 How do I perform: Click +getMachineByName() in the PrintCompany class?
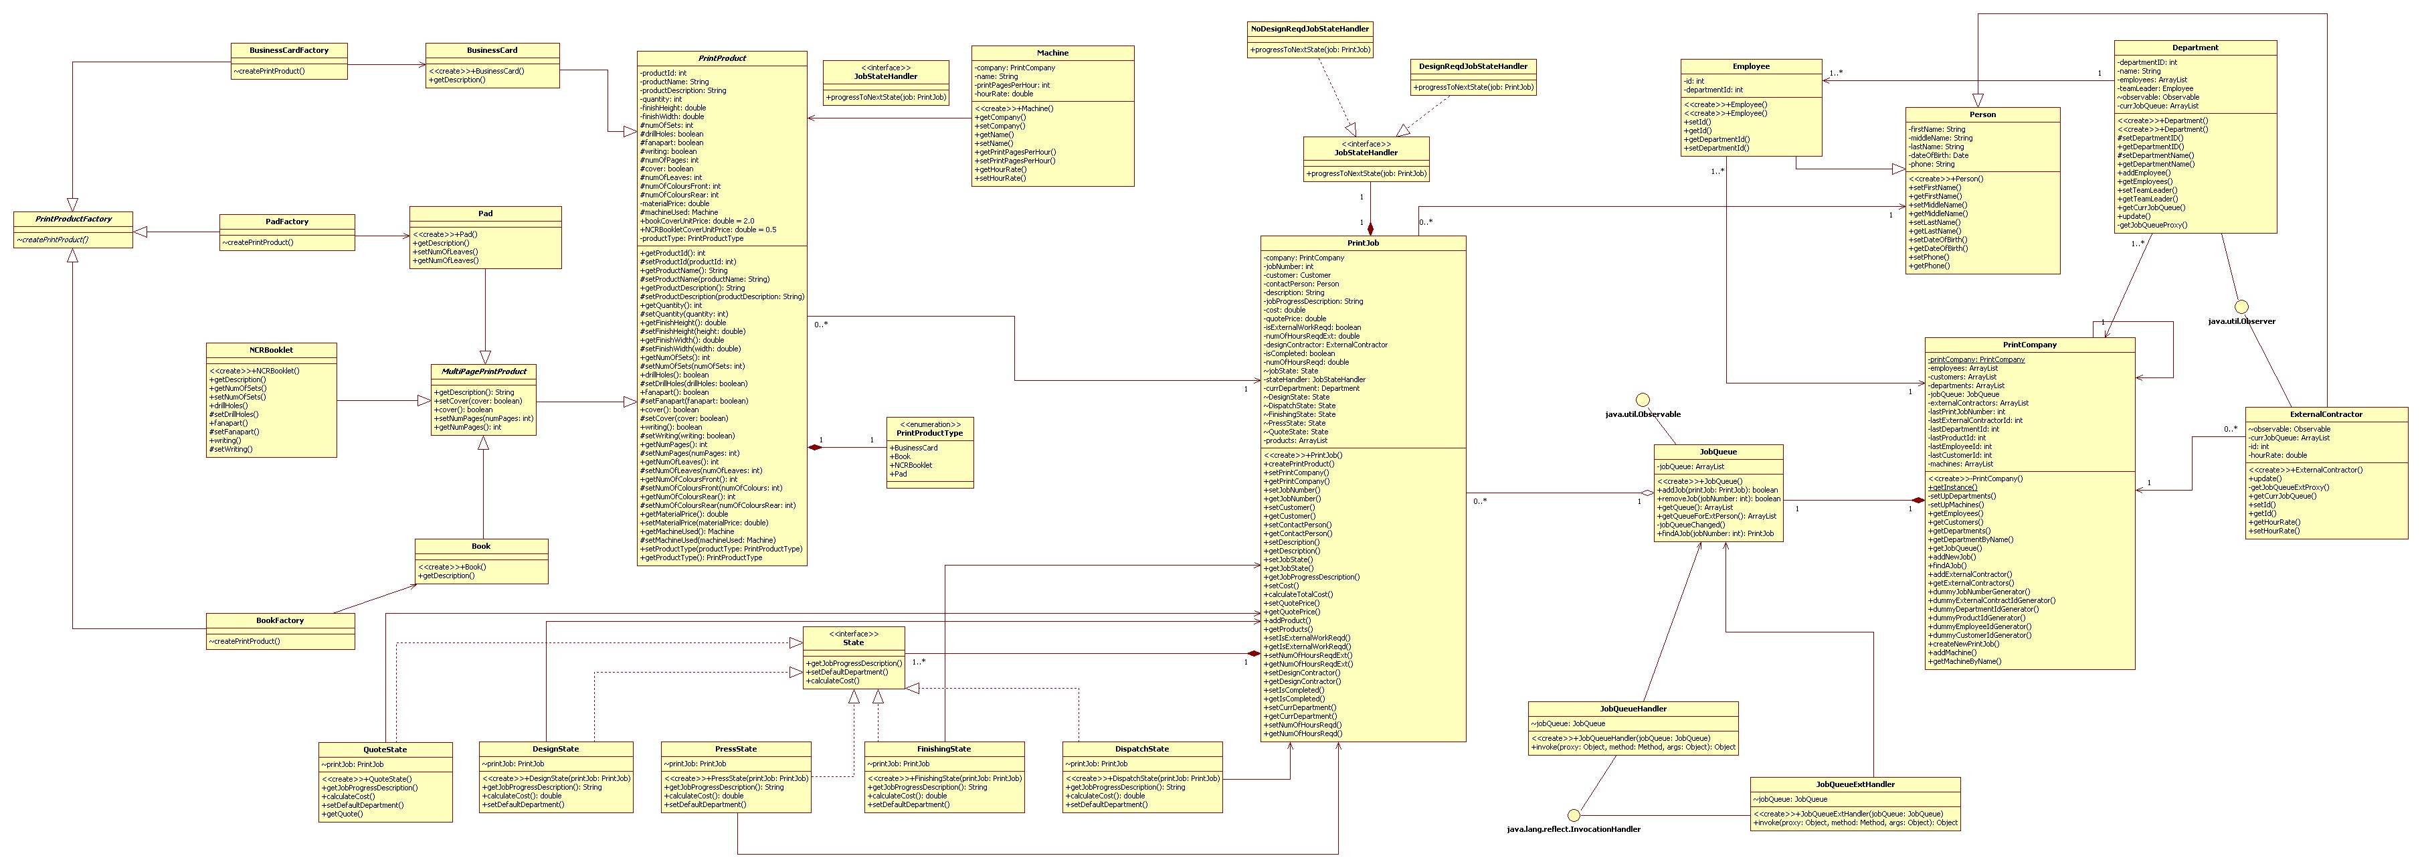1964,661
